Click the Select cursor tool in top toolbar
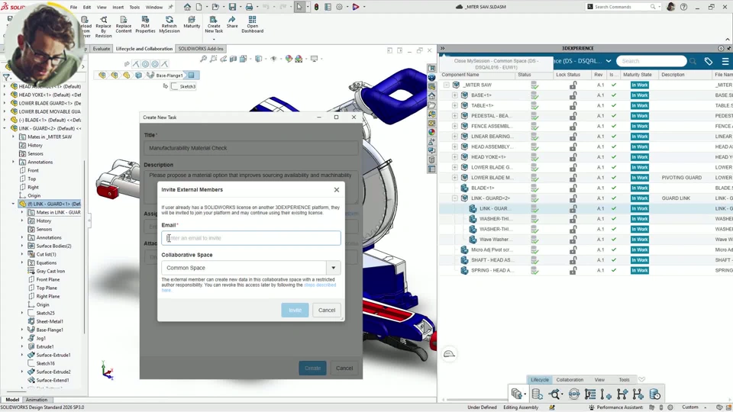 coord(299,7)
